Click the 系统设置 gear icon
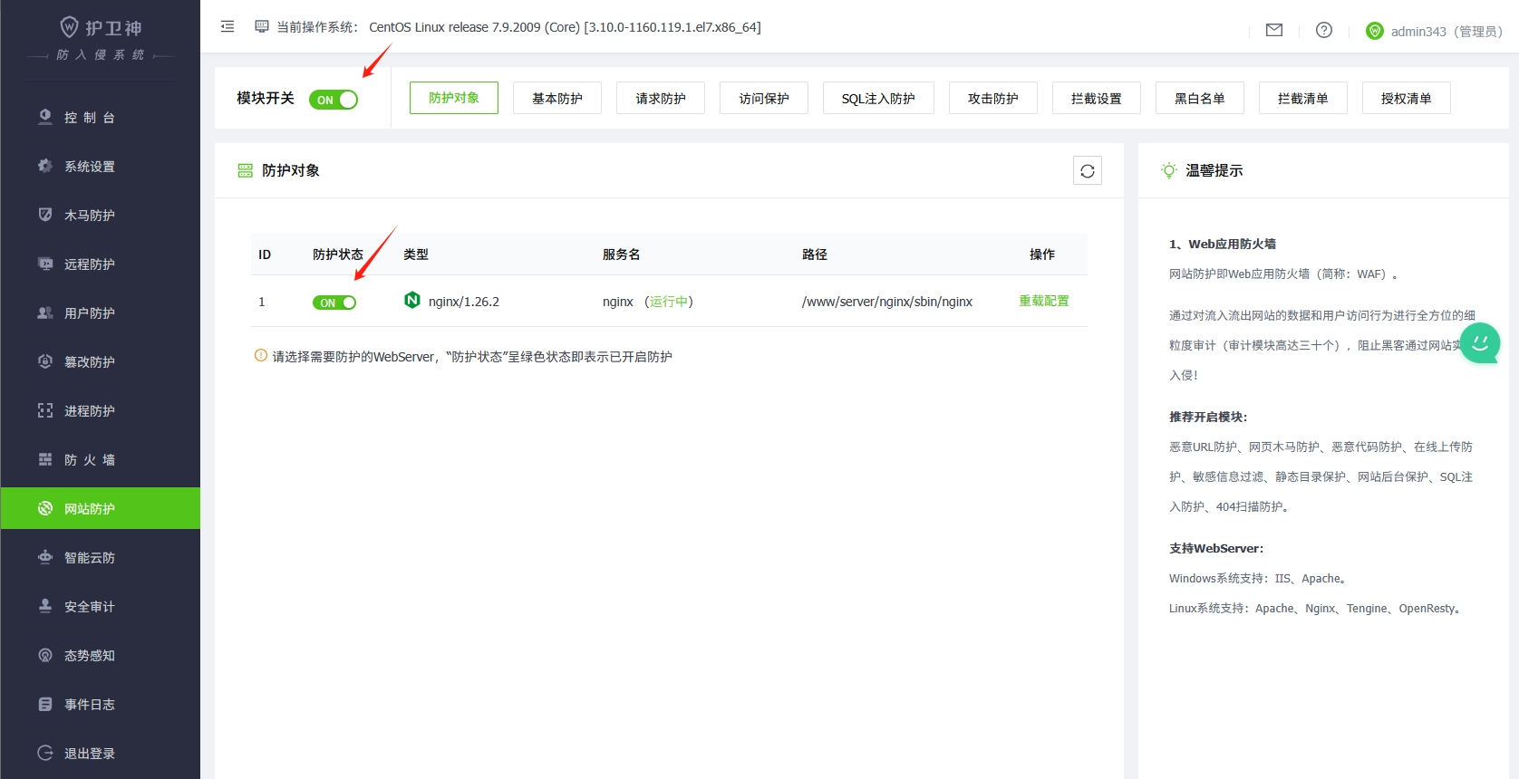The image size is (1519, 779). (45, 166)
